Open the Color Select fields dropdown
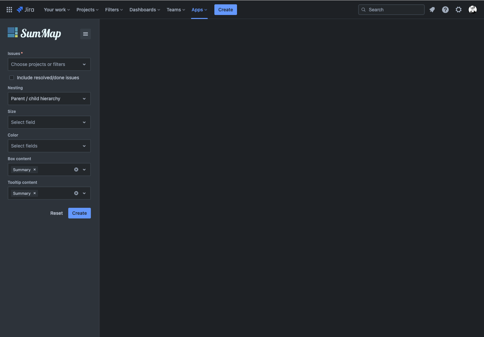This screenshot has height=337, width=484. pos(49,146)
